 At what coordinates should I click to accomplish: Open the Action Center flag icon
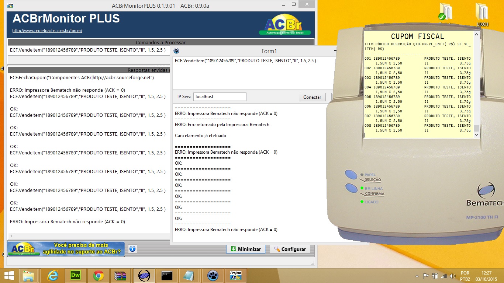(x=426, y=276)
